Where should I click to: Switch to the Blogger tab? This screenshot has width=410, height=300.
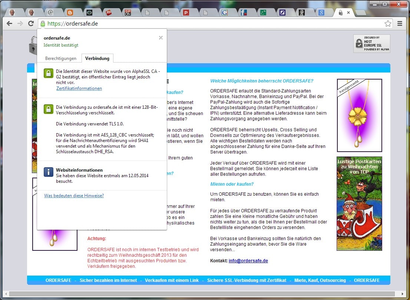70,13
